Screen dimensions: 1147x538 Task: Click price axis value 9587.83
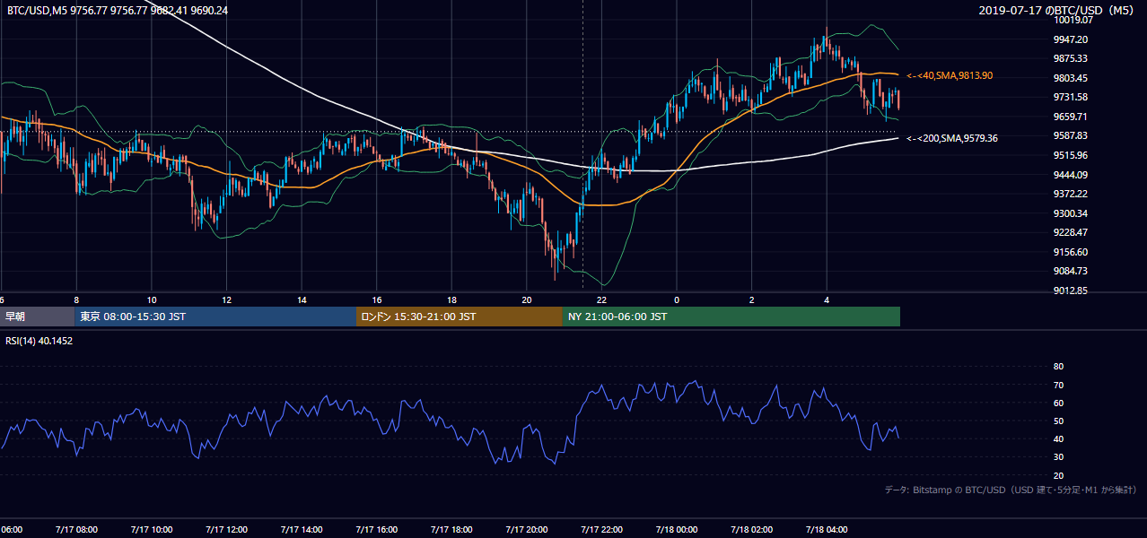[1071, 135]
